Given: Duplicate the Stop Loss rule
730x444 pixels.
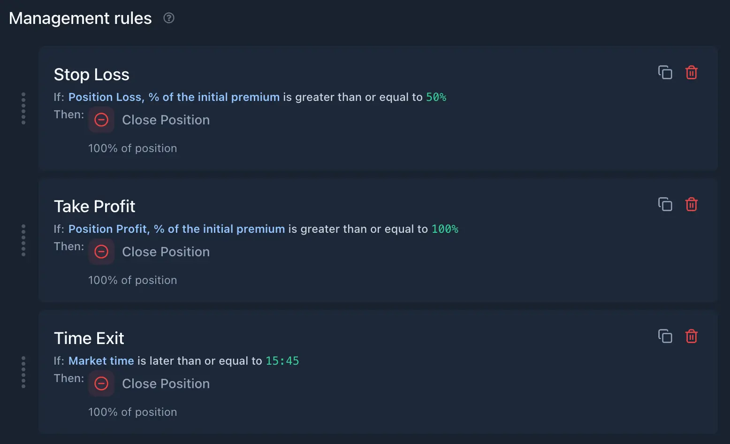Looking at the screenshot, I should (x=665, y=73).
